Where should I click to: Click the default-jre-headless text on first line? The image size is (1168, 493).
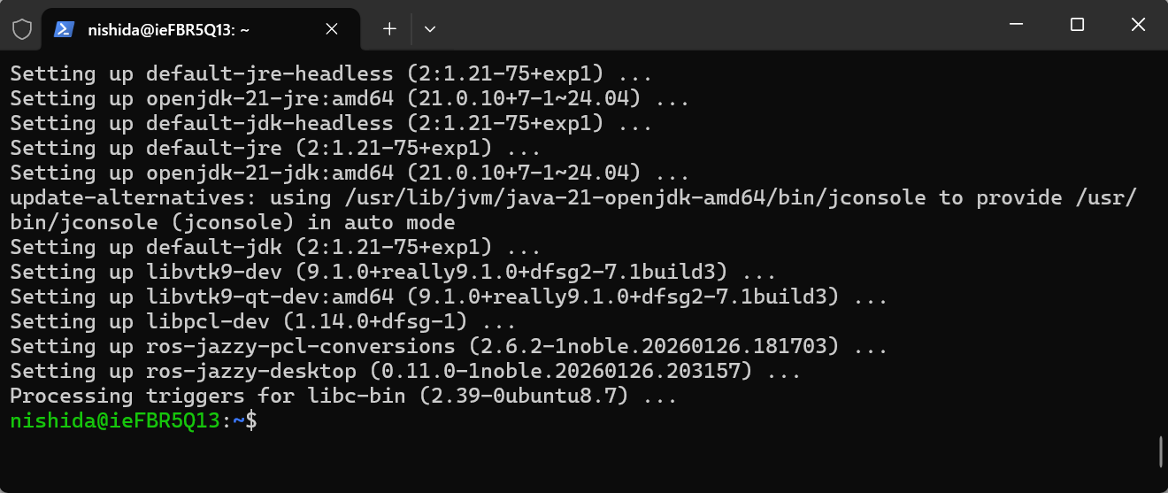pos(269,74)
